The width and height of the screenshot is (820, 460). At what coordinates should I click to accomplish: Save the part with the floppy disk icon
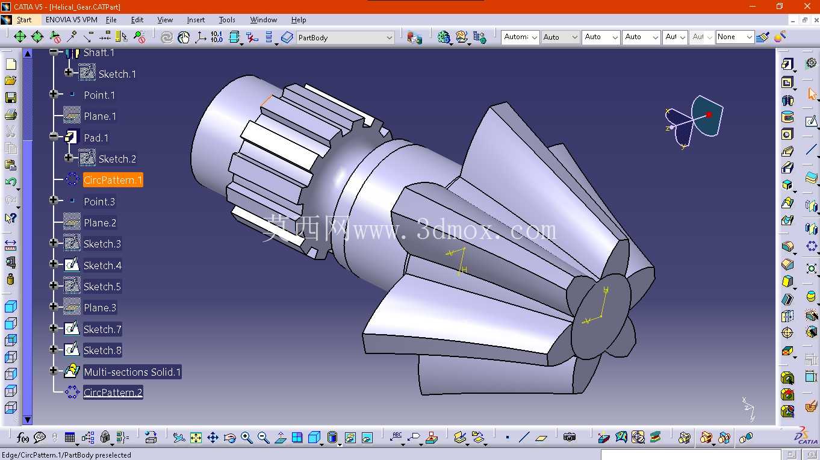coord(11,98)
